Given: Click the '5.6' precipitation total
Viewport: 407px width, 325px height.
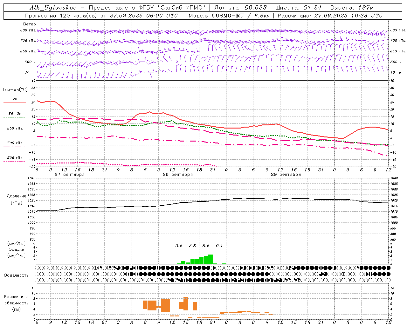Looking at the screenshot, I should (206, 246).
